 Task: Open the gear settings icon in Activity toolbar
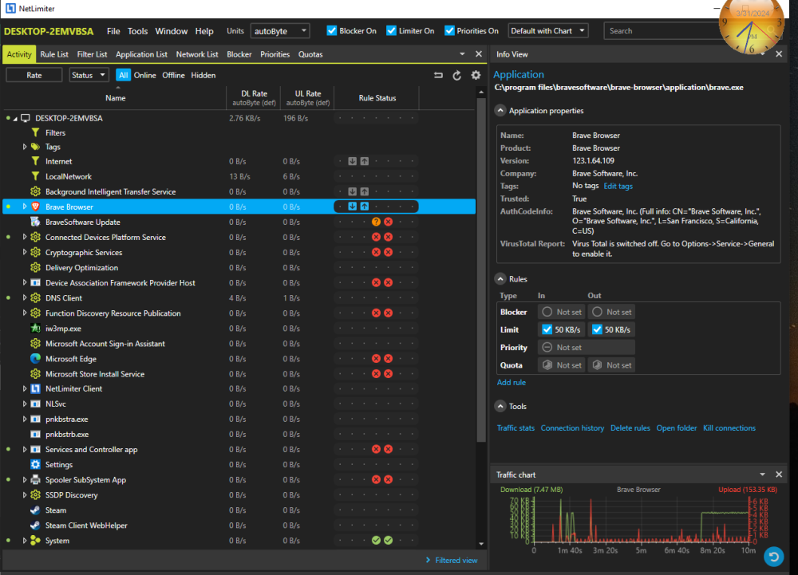coord(476,75)
